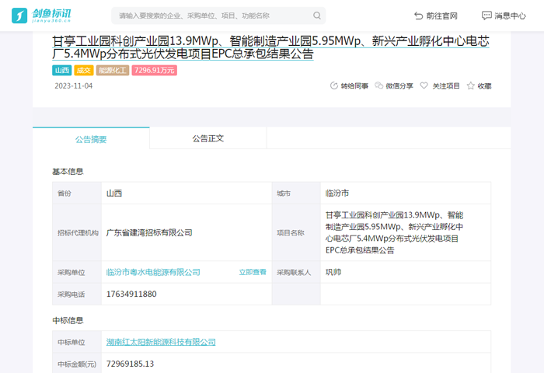
Task: Click the 消息中心 chat bubble icon
Action: coord(486,16)
